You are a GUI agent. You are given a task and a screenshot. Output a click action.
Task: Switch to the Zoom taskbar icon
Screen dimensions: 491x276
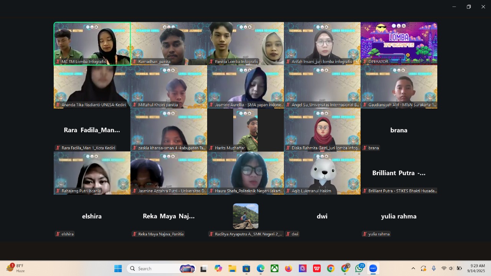tap(373, 268)
